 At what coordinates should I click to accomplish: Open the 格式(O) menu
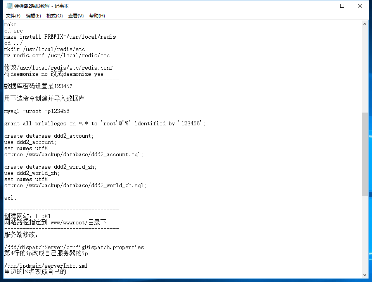pos(55,16)
